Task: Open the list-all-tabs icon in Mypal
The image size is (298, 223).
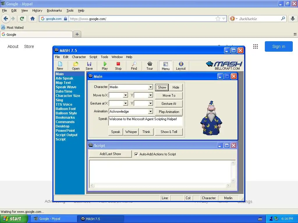Action: [295, 34]
